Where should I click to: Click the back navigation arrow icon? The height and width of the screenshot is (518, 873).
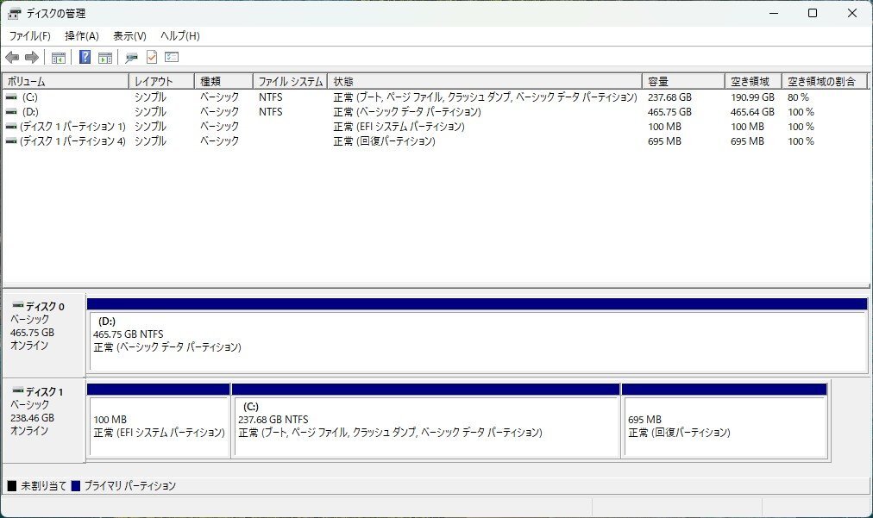coord(11,57)
